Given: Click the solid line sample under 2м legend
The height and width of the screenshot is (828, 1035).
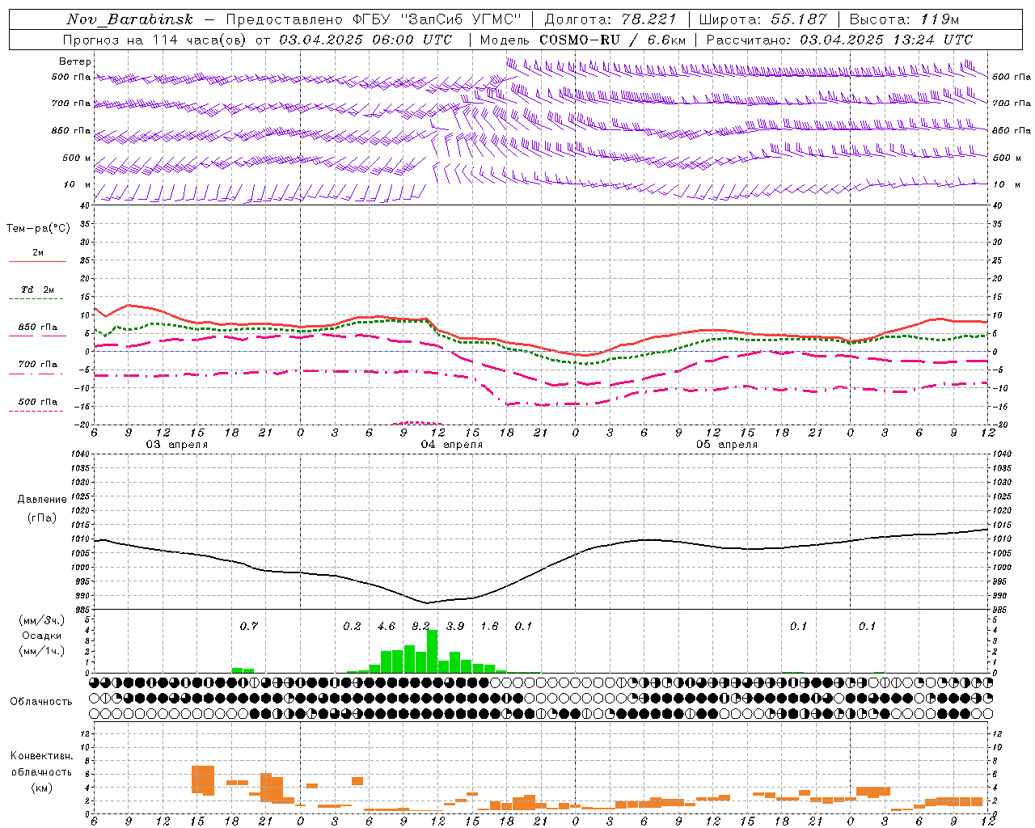Looking at the screenshot, I should (x=38, y=262).
